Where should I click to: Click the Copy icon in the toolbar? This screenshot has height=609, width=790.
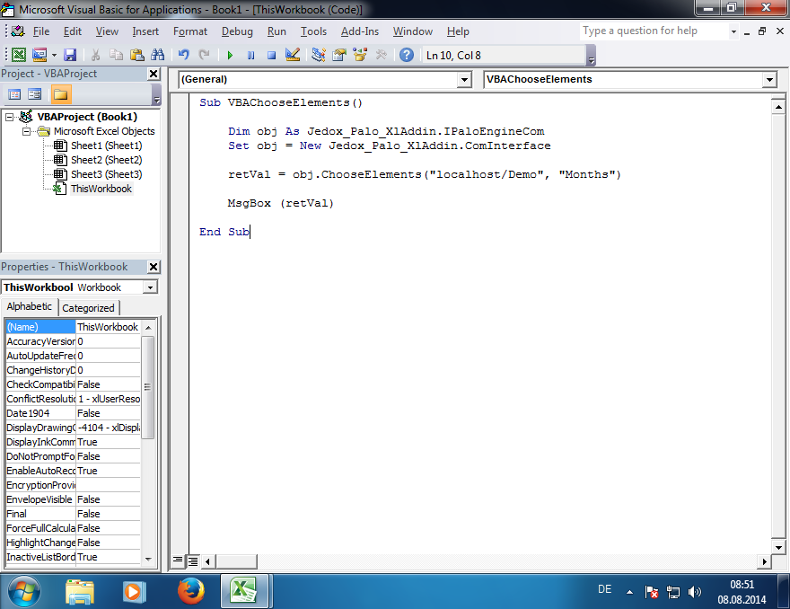point(116,55)
